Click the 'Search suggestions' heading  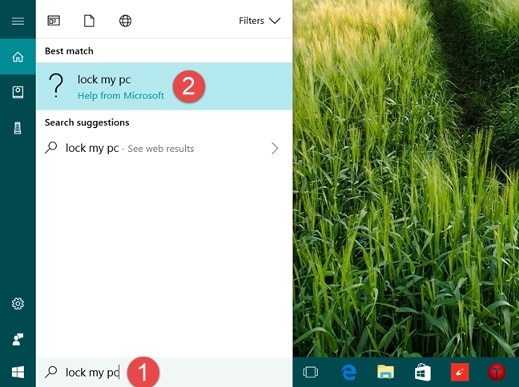(87, 122)
